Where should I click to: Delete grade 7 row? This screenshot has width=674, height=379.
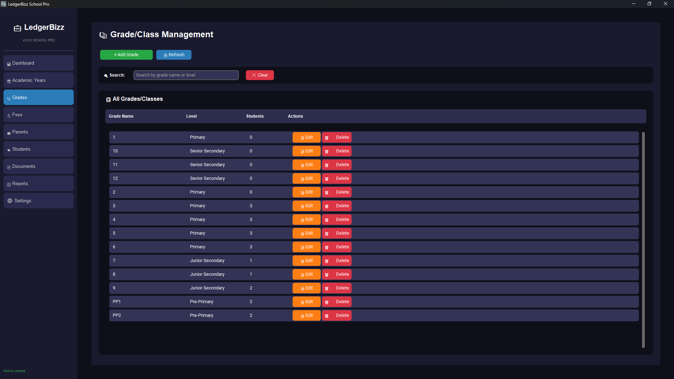pyautogui.click(x=337, y=261)
